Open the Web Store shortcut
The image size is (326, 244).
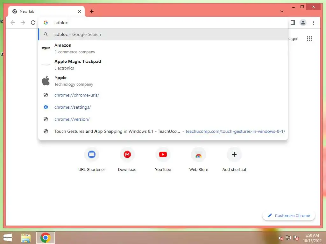199,159
